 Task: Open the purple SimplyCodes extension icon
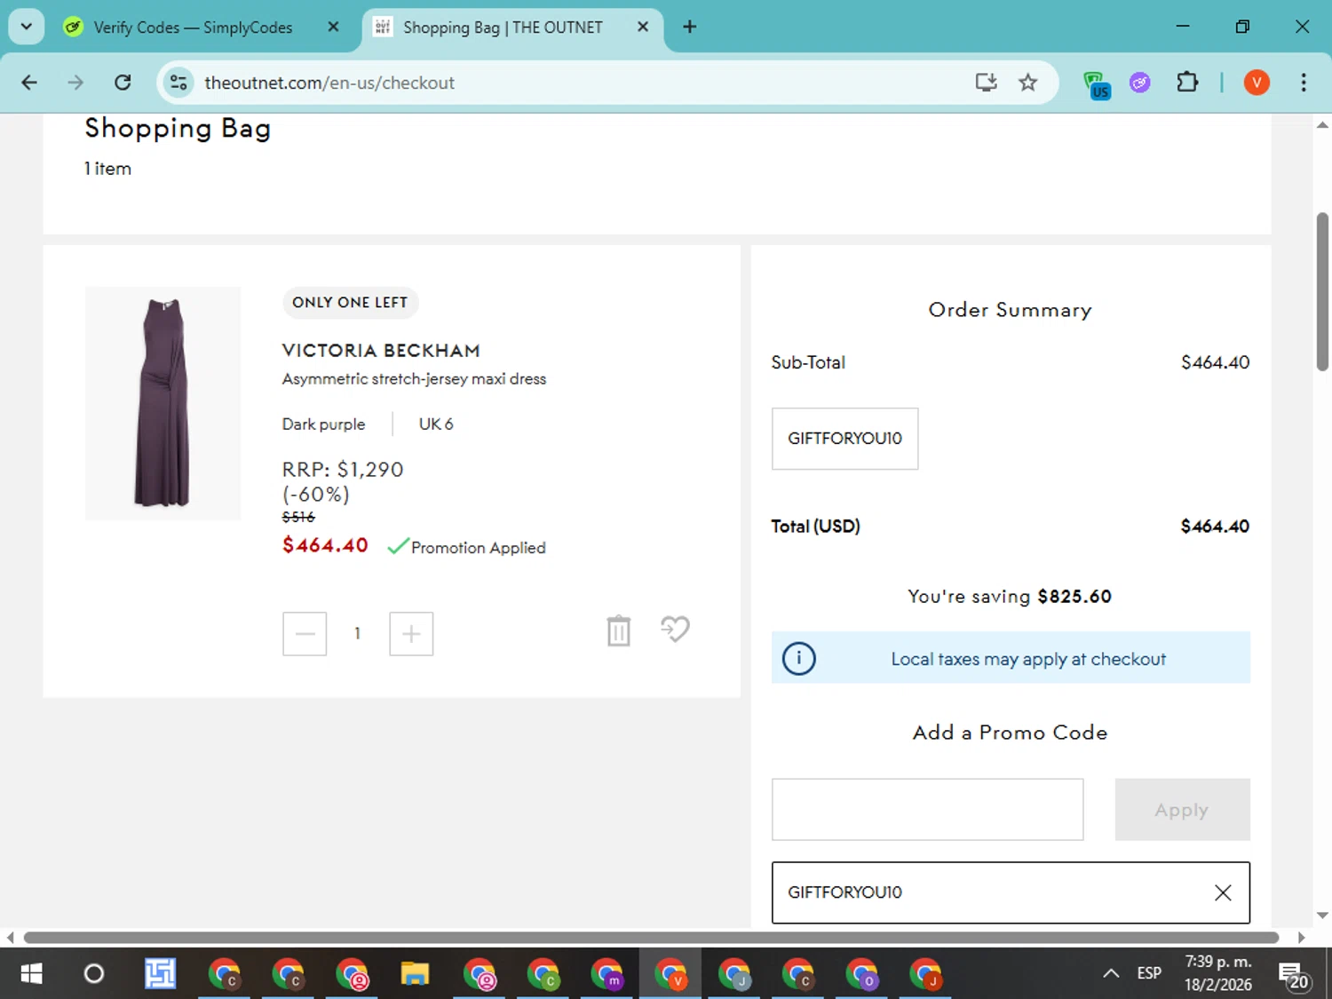coord(1139,83)
